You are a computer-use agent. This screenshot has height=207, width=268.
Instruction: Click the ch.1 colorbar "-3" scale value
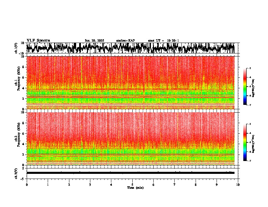(x=249, y=68)
